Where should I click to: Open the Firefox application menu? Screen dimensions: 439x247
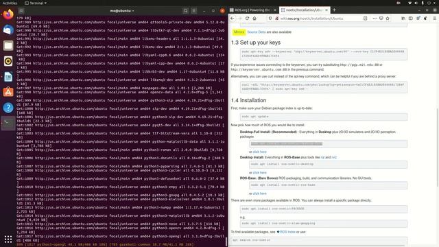434,19
